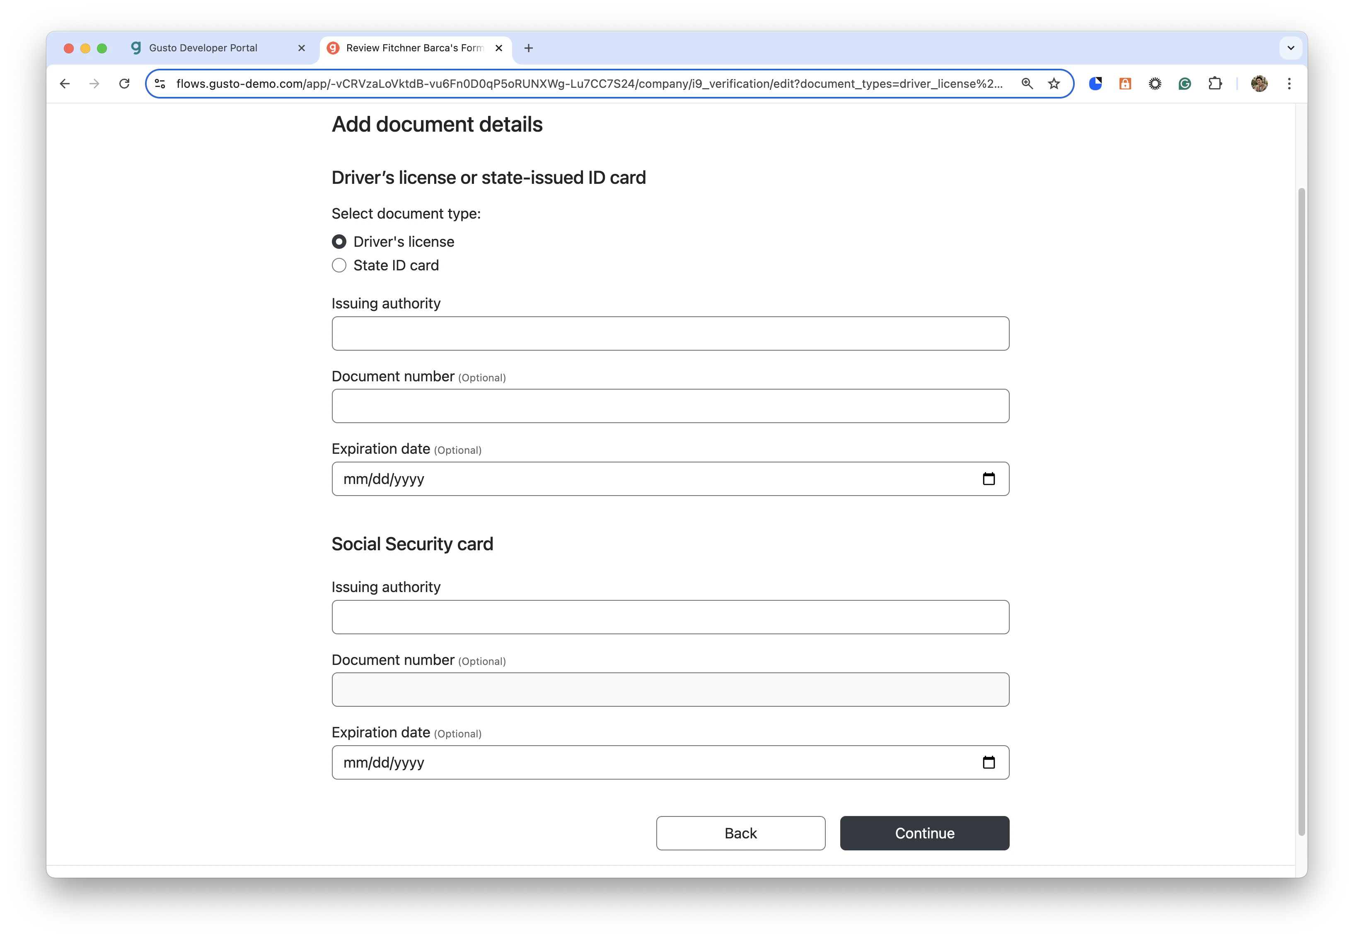Open the Social Security card expiration calendar picker

[x=989, y=763]
